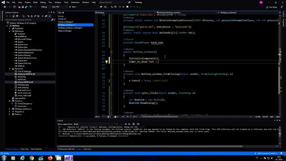Expand the Program.cs tree node
Viewport: 286px width, 161px height.
pos(10,112)
